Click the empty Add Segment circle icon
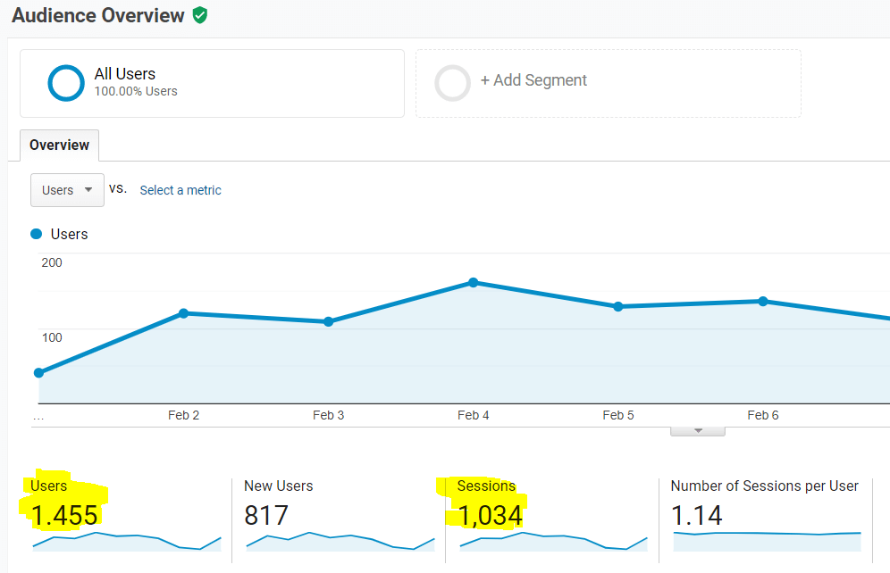 tap(452, 82)
